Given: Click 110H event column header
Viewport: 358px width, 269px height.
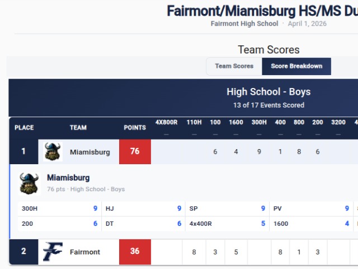Looking at the screenshot, I should pyautogui.click(x=194, y=123).
